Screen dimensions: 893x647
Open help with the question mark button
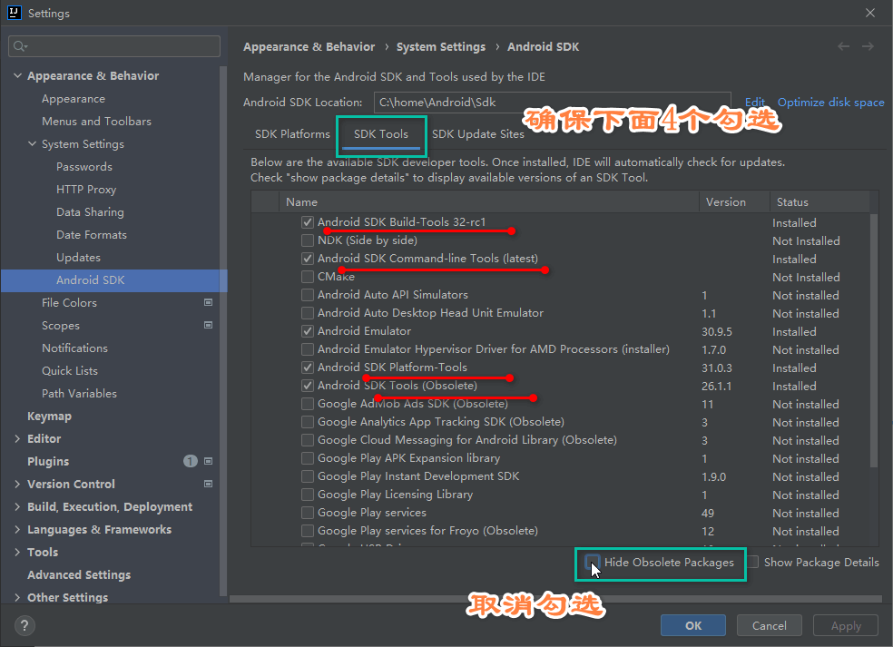pos(25,626)
